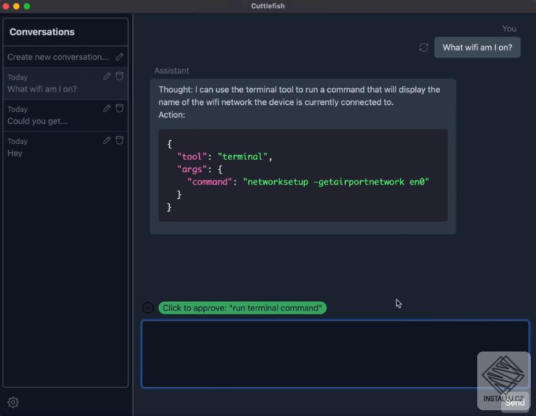This screenshot has height=416, width=536.
Task: Open the "Could you get..." conversation
Action: click(x=65, y=115)
